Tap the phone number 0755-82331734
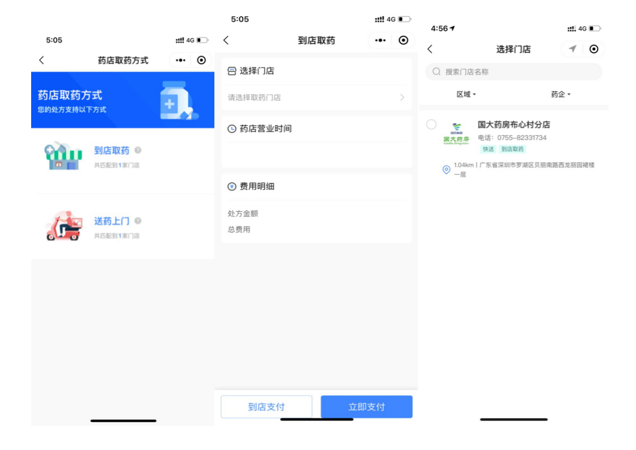The width and height of the screenshot is (636, 450). [x=522, y=138]
